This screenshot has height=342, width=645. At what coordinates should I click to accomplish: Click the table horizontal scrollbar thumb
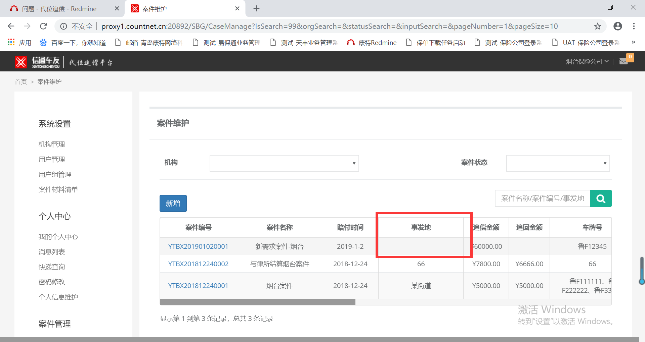tap(258, 302)
